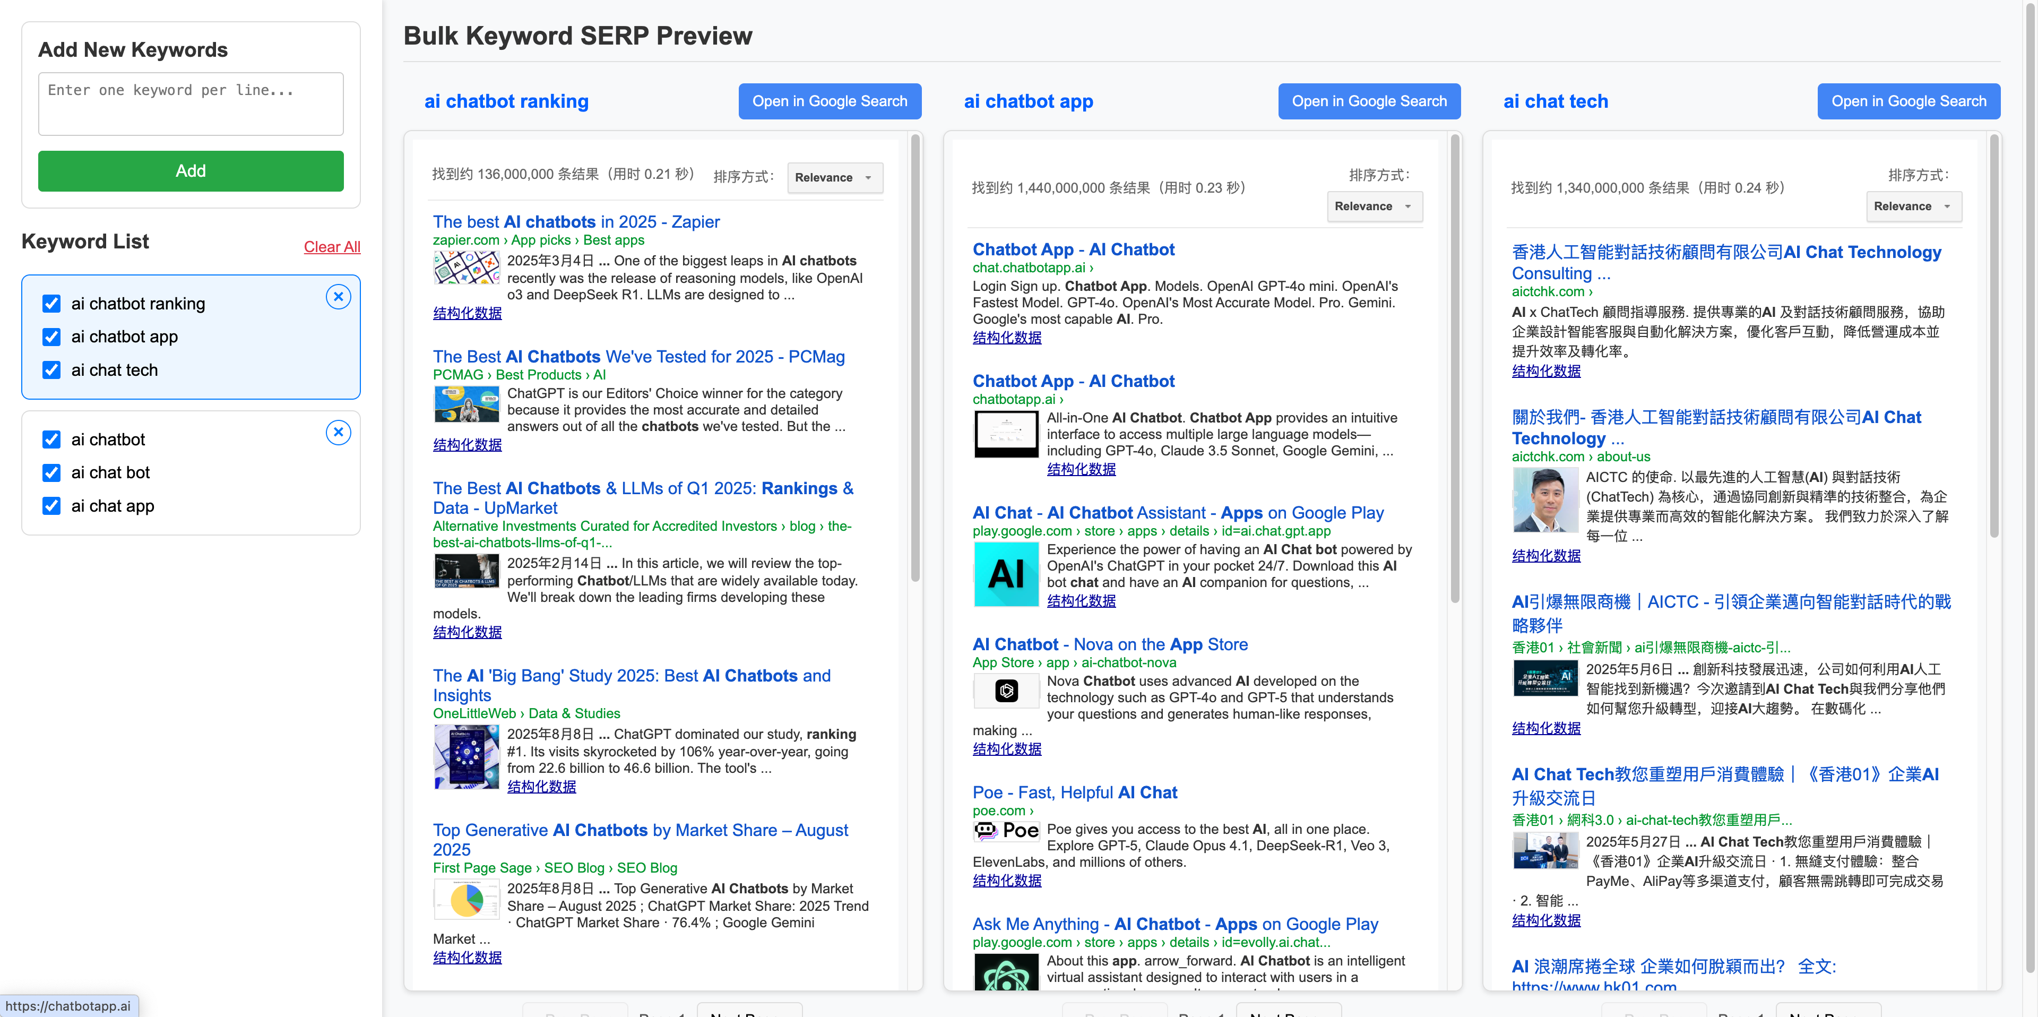Image resolution: width=2038 pixels, height=1017 pixels.
Task: Open the UpMarket Rankings & Data result
Action: pos(643,498)
